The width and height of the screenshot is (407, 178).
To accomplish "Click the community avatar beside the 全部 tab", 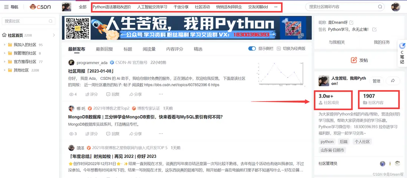I will pos(66,7).
